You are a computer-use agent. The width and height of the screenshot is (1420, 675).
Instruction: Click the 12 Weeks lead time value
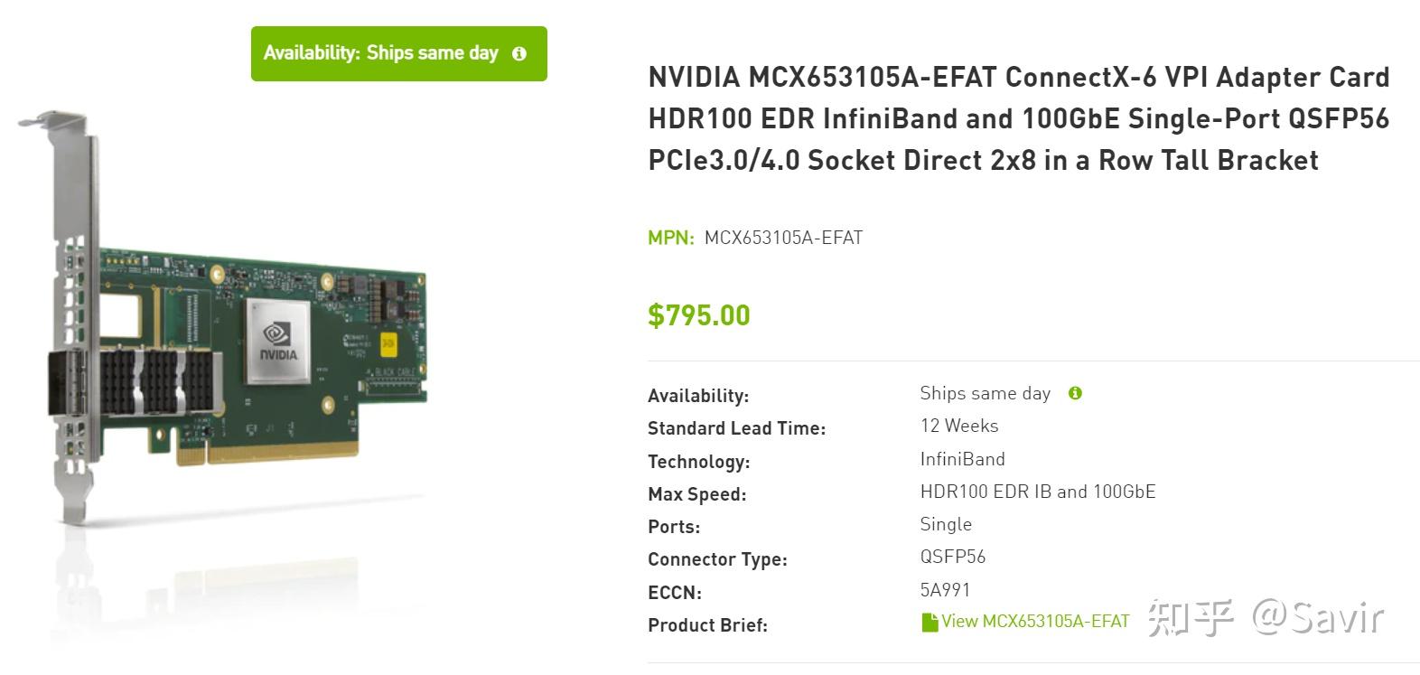click(x=958, y=426)
